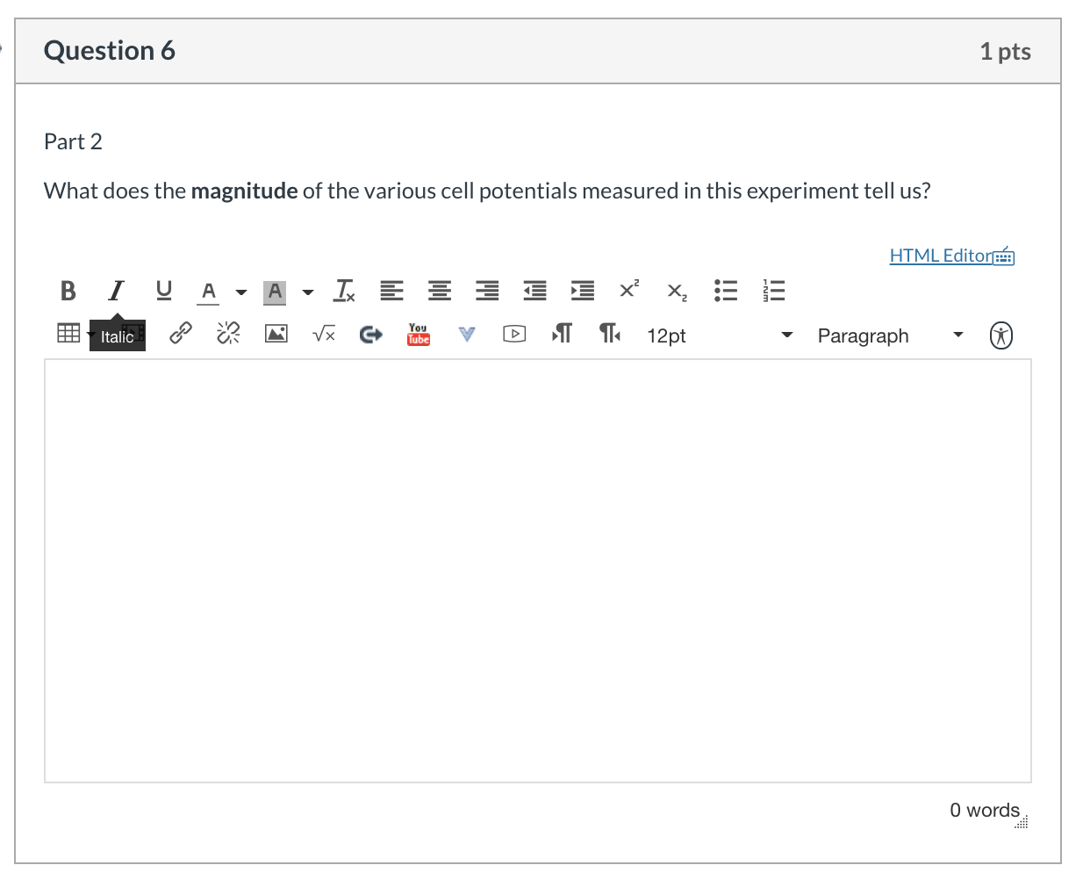Embed a YouTube video
The height and width of the screenshot is (894, 1083).
[418, 335]
